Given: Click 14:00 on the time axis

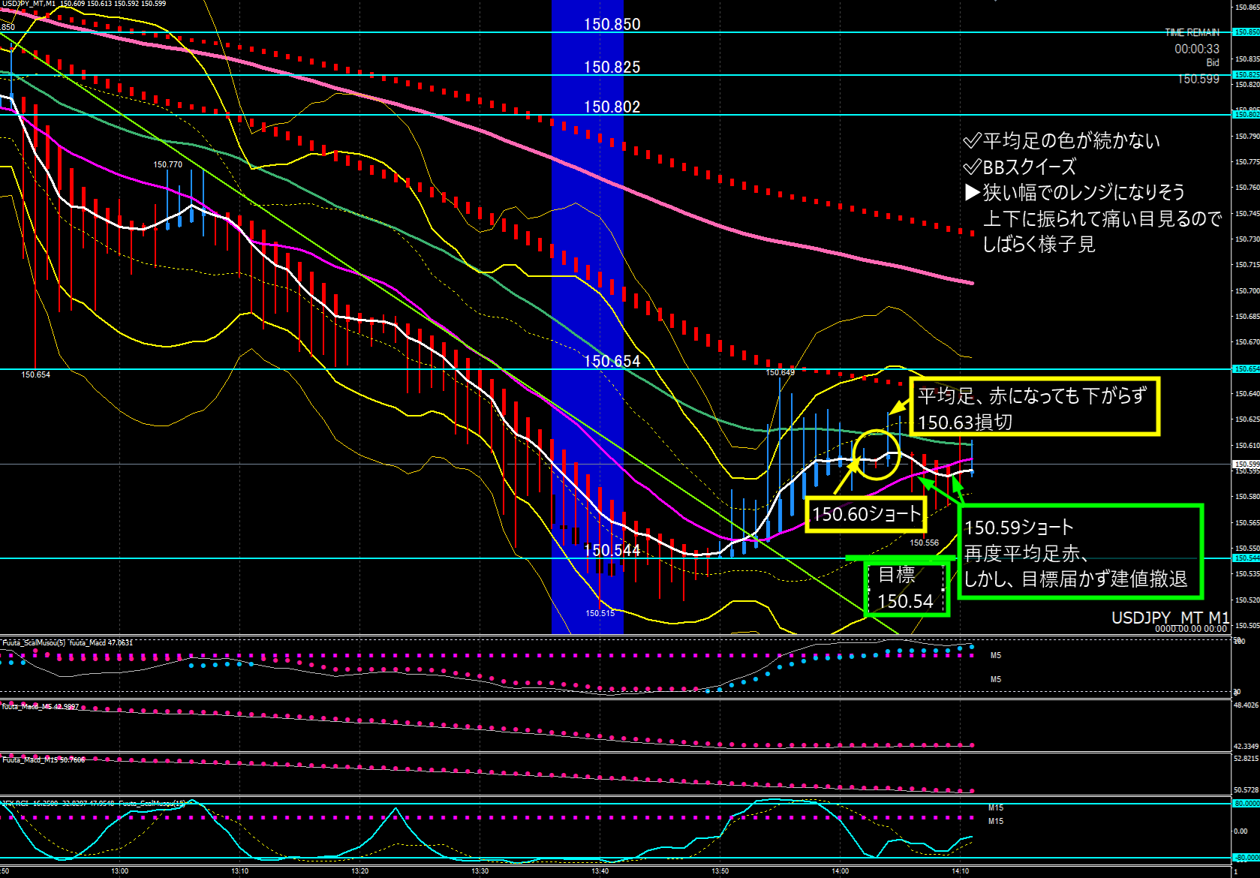Looking at the screenshot, I should [x=841, y=871].
